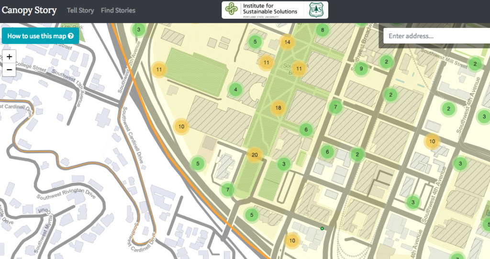
Task: Open the orange cluster marker labeled 14
Action: (x=287, y=42)
